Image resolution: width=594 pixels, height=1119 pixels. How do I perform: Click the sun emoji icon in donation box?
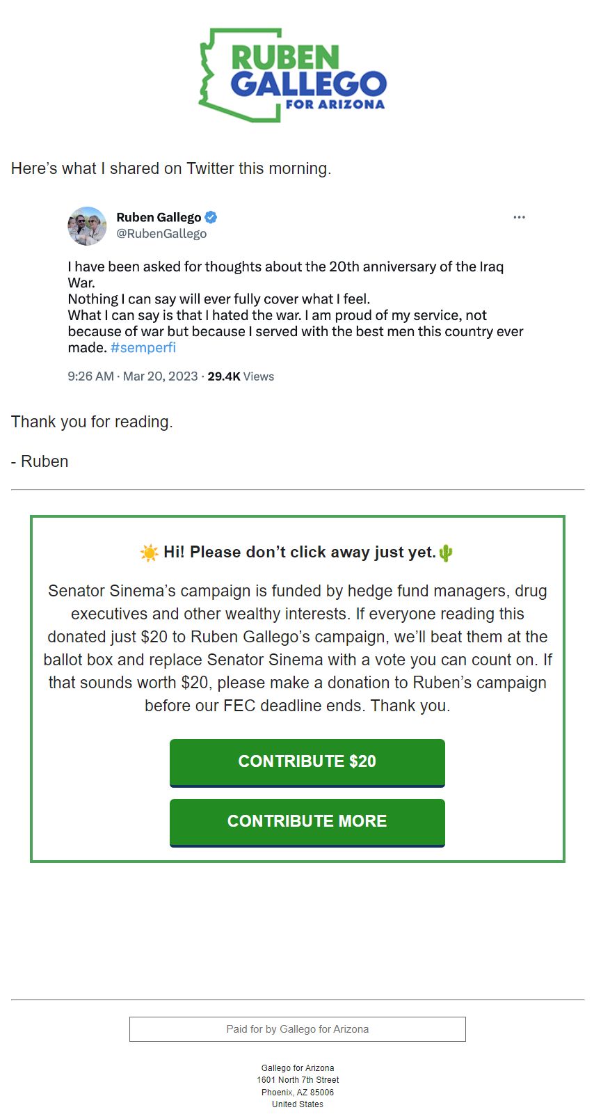149,553
